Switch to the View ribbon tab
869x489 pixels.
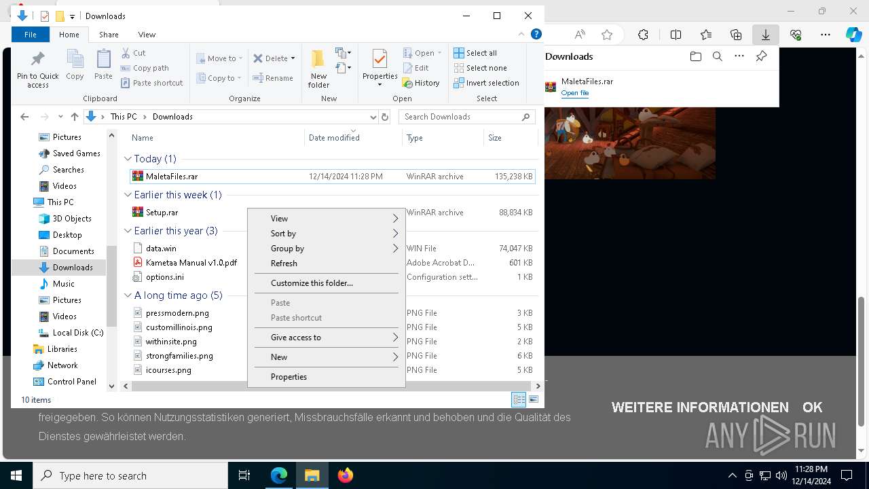147,34
